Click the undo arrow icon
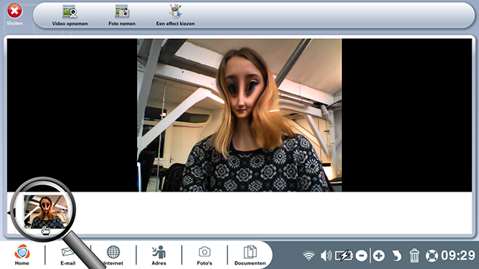 click(396, 256)
